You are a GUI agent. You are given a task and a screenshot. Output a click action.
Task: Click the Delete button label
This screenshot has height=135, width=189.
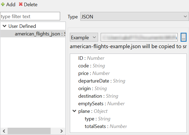[31, 5]
